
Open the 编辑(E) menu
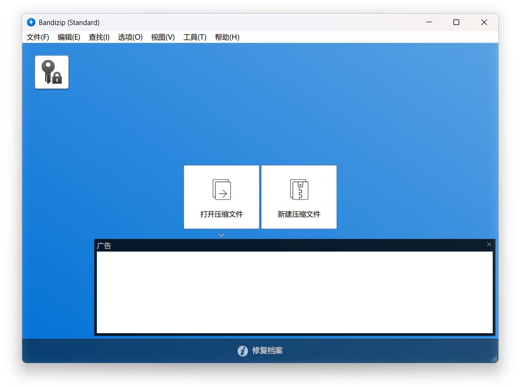coord(68,37)
